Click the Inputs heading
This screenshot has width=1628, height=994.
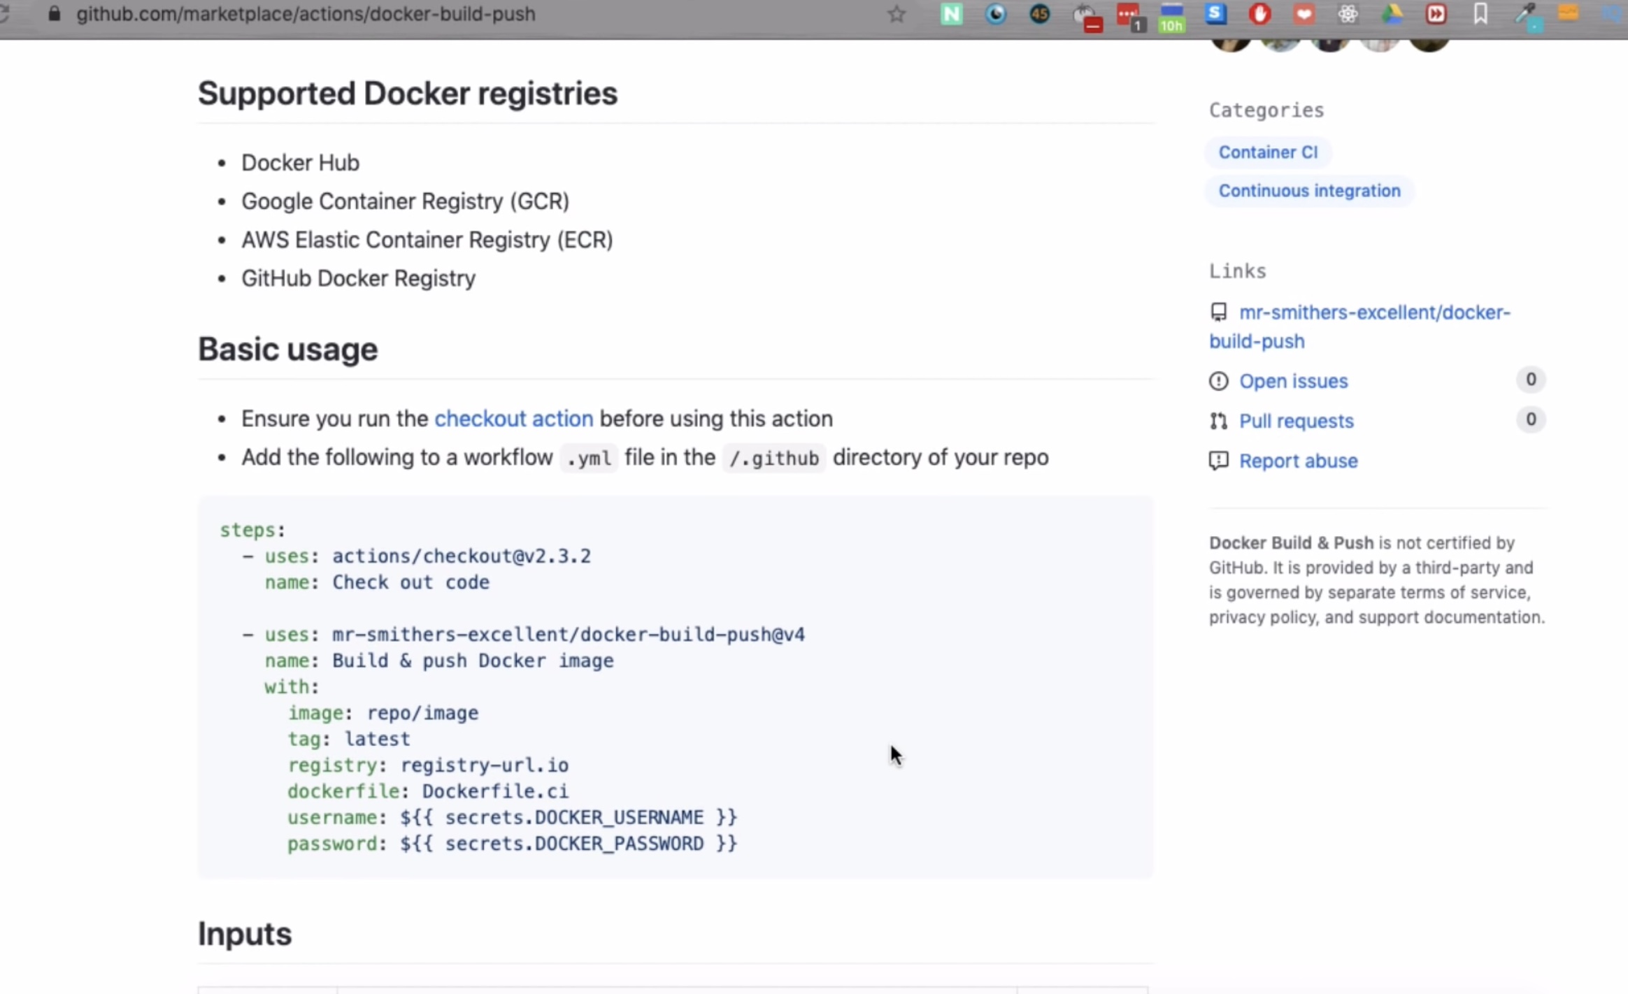pos(244,934)
